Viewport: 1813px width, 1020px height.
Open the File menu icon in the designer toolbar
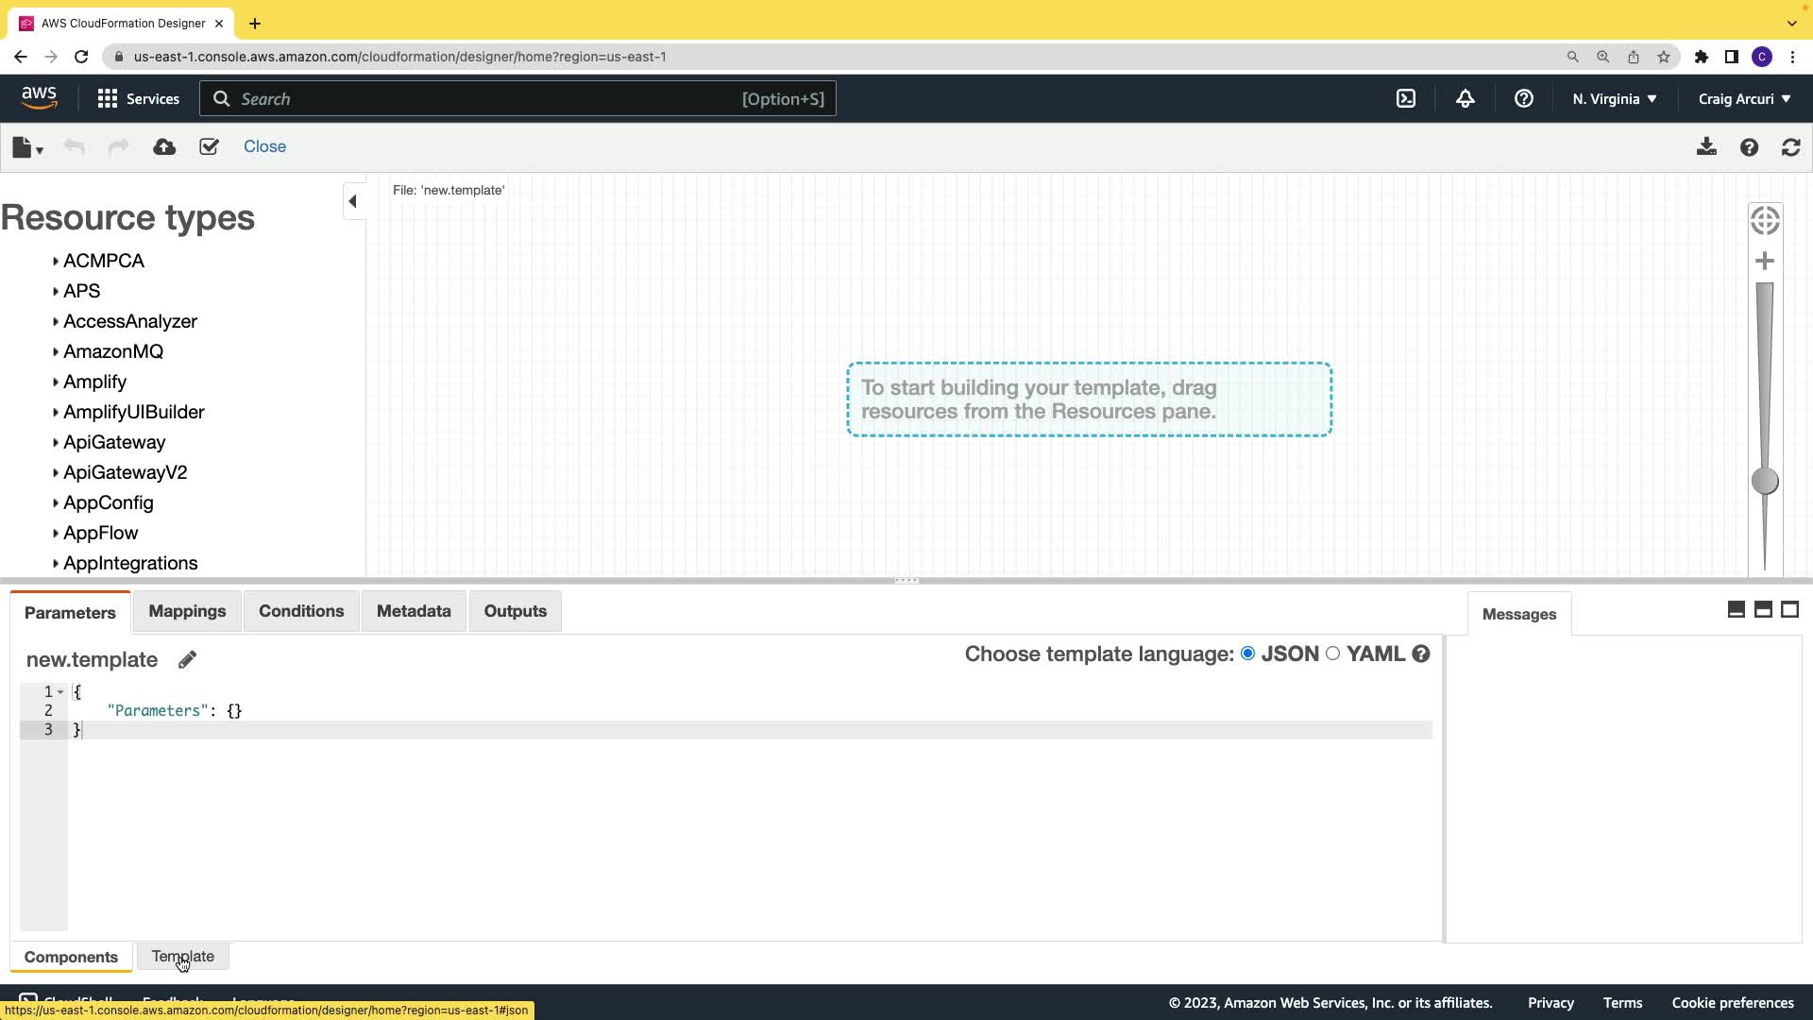(26, 147)
